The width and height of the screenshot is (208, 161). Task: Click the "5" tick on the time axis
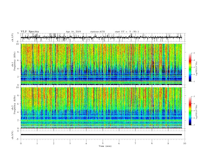tap(103, 143)
